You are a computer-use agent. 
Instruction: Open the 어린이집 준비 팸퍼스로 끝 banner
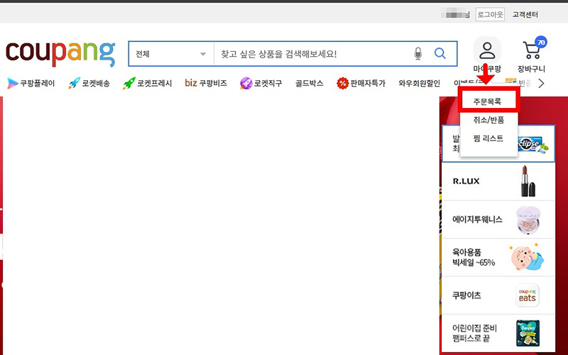point(498,334)
